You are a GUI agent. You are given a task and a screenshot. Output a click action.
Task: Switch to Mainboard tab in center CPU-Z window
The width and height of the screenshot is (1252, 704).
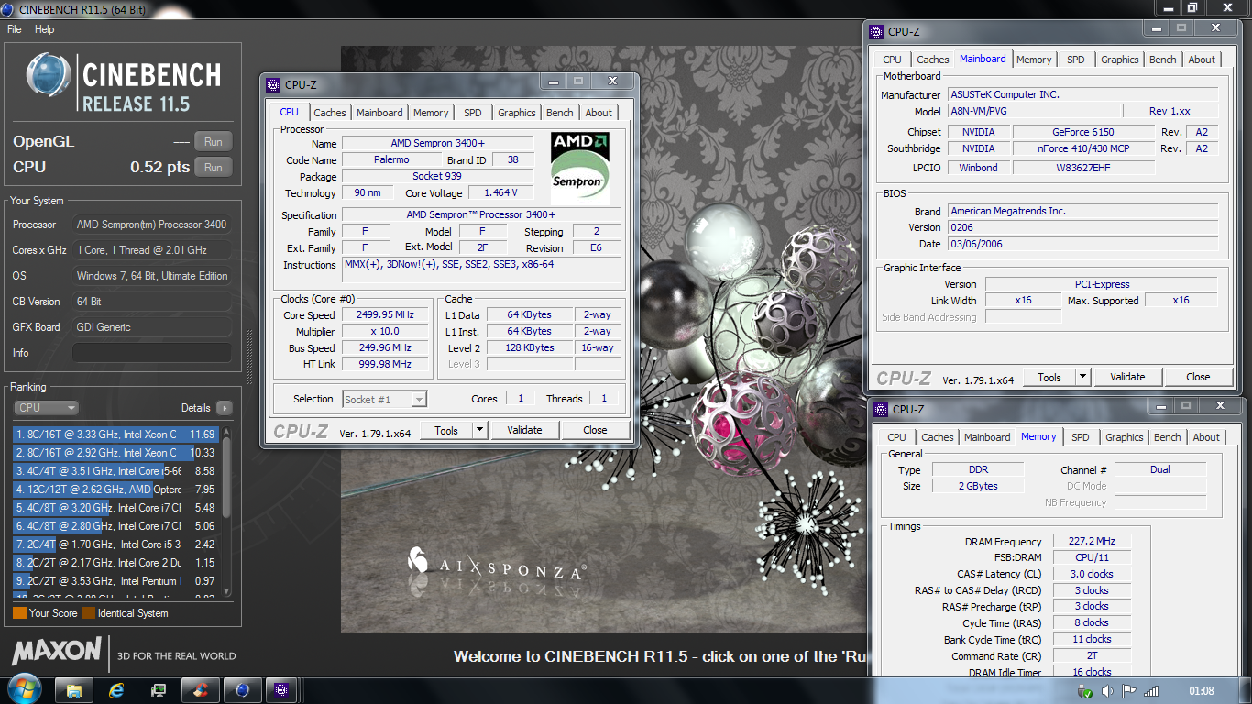point(379,113)
